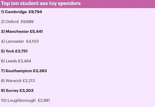Select the Leeds entry name
The width and height of the screenshot is (155, 107).
11,61
